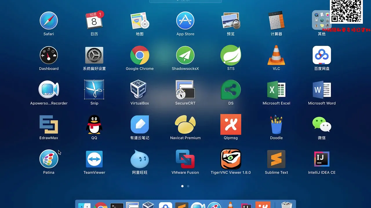Launch Navicat Premium
The width and height of the screenshot is (371, 208).
pyautogui.click(x=185, y=125)
